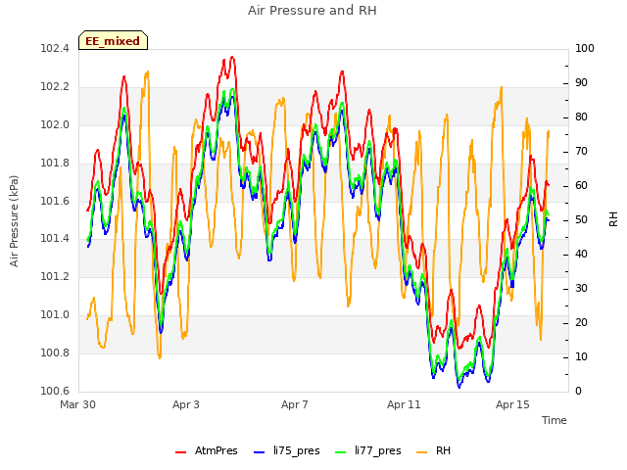Click the 100.6 pressure axis label

(x=55, y=391)
